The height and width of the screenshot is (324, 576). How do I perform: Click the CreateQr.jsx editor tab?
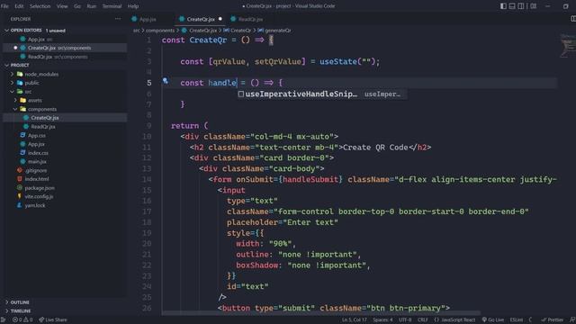[x=201, y=19]
